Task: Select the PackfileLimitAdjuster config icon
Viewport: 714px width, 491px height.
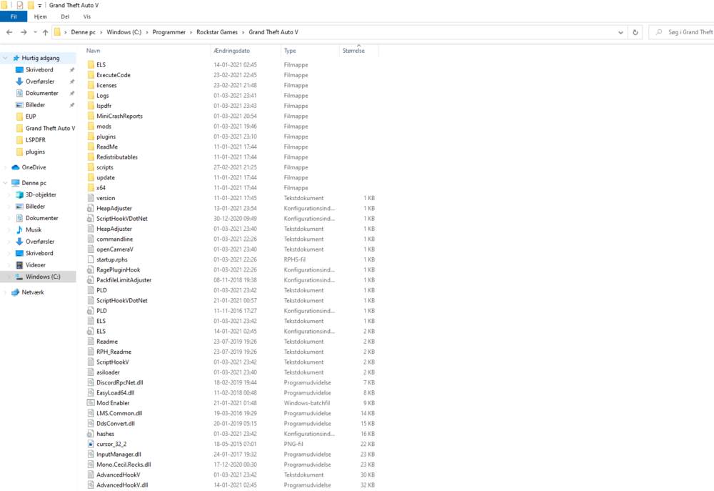Action: point(91,280)
